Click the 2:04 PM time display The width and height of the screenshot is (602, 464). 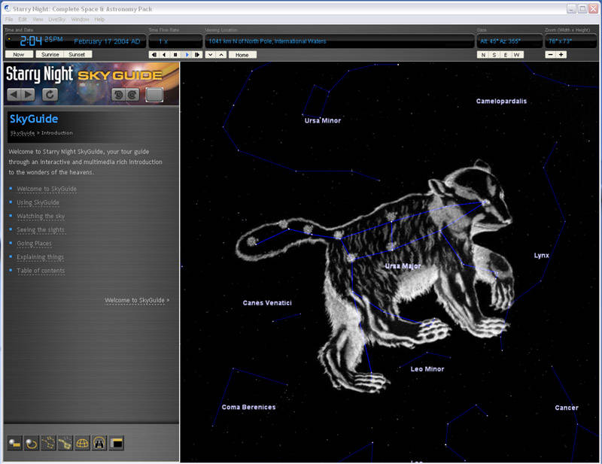tap(41, 41)
